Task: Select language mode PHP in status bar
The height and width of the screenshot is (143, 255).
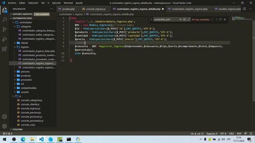Action: pos(239,133)
